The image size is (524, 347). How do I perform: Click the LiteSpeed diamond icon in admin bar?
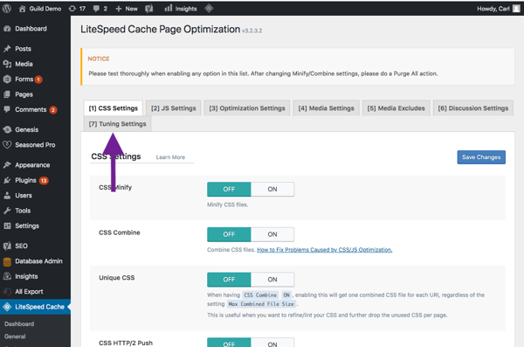point(209,9)
